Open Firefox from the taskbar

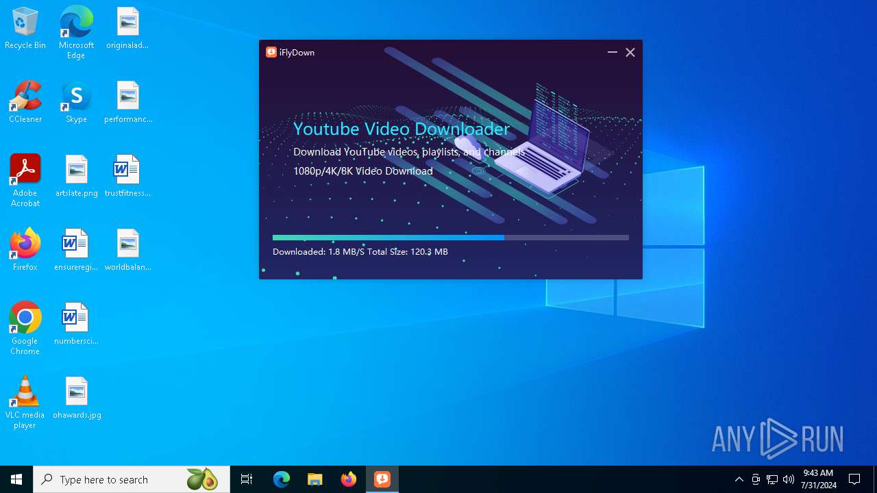pyautogui.click(x=349, y=479)
